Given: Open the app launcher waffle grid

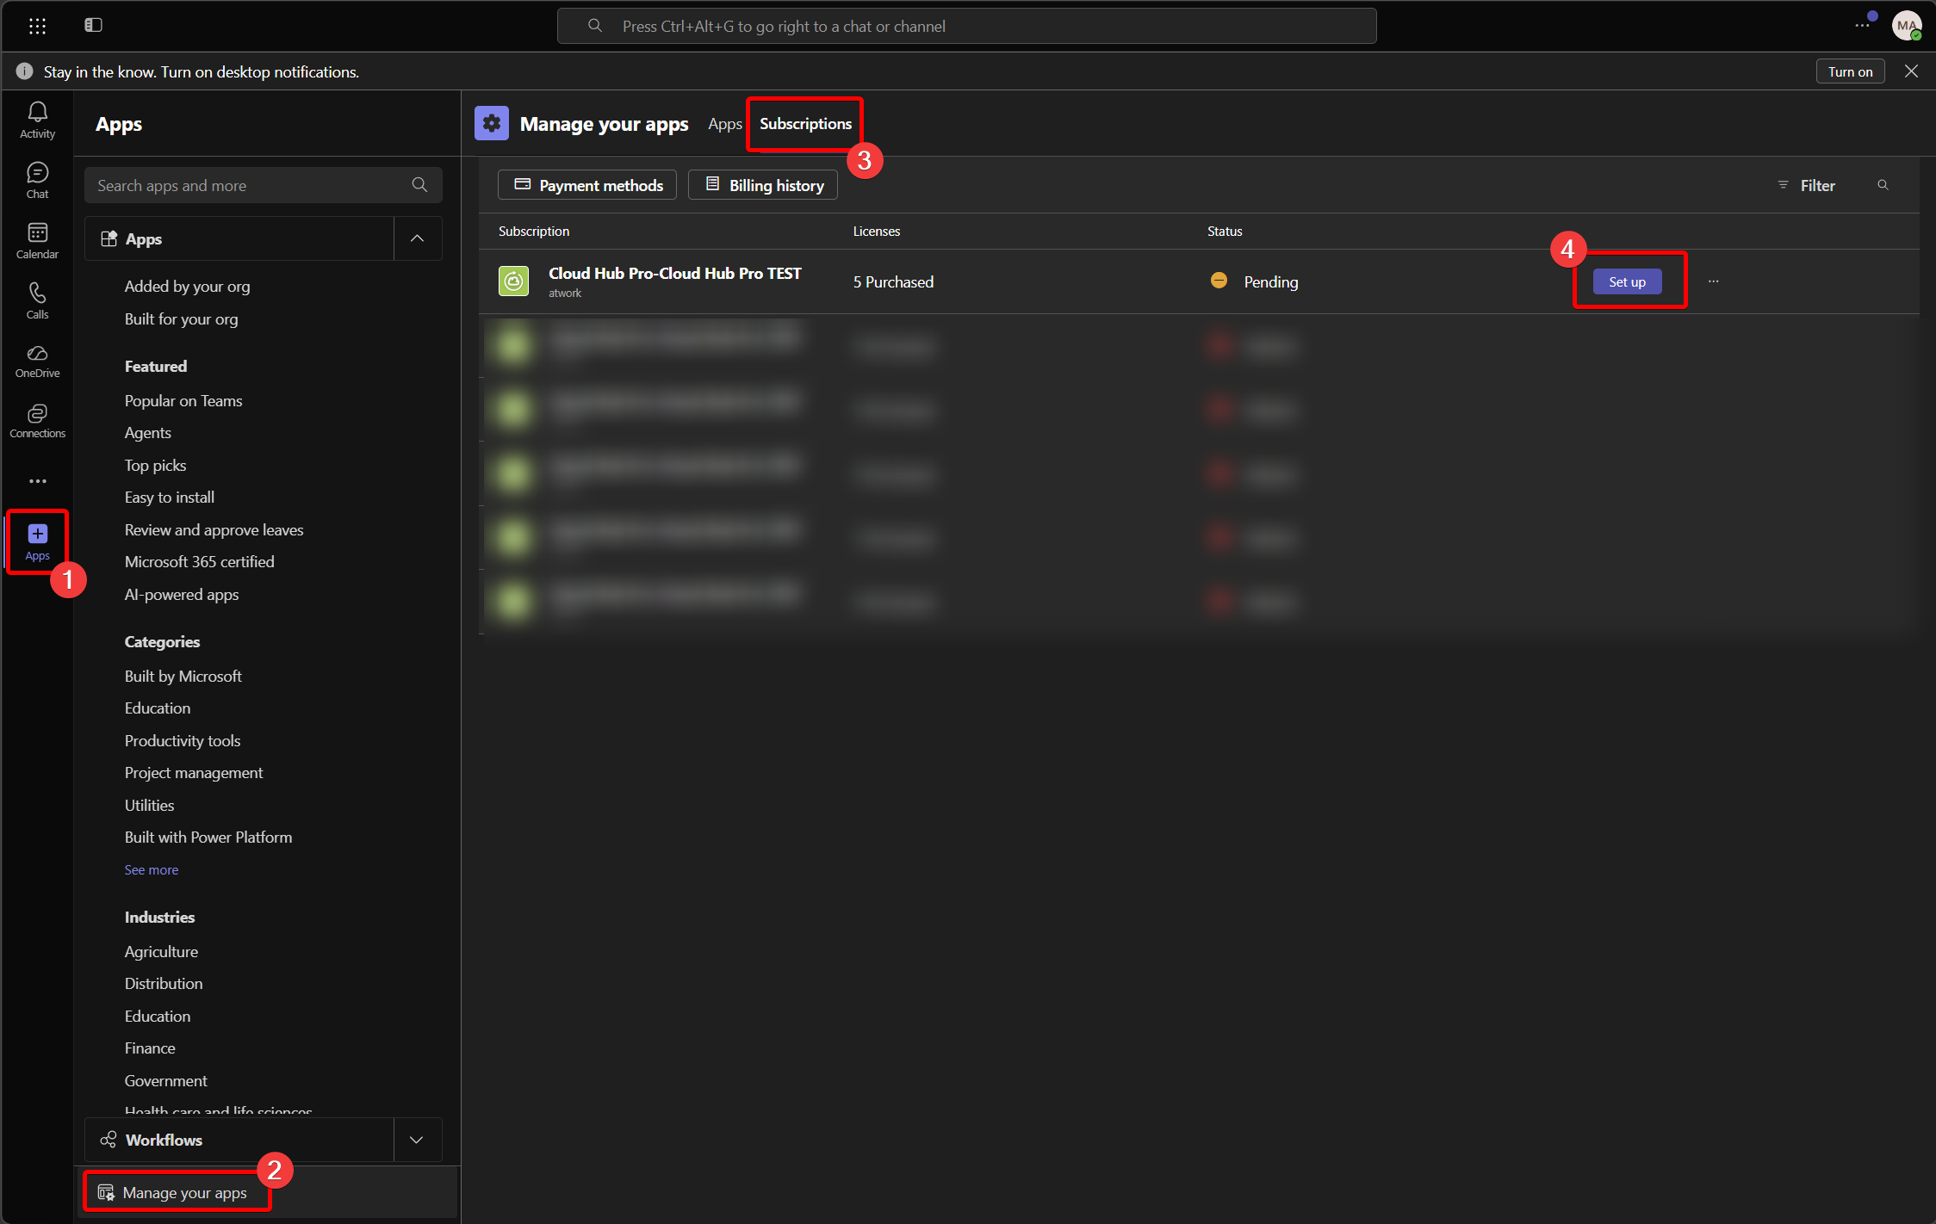Looking at the screenshot, I should 37,26.
